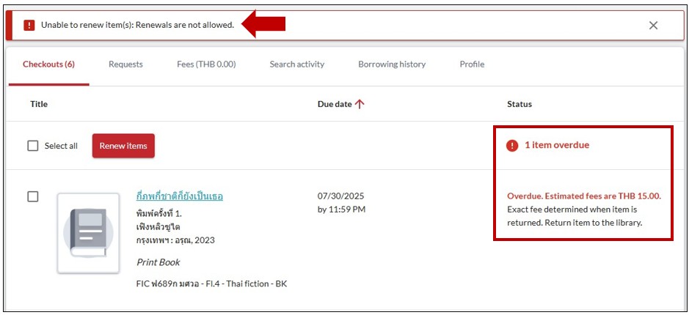Click the Status column header
The image size is (689, 315).
click(x=520, y=104)
